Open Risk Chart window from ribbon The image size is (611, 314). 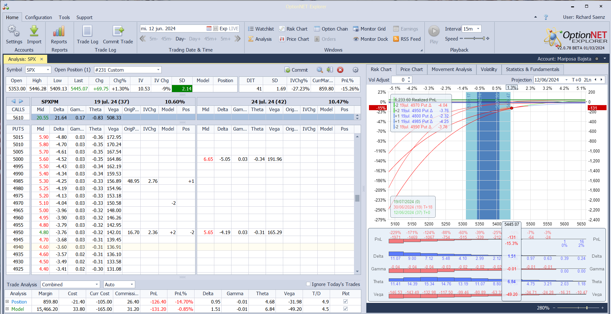click(293, 29)
